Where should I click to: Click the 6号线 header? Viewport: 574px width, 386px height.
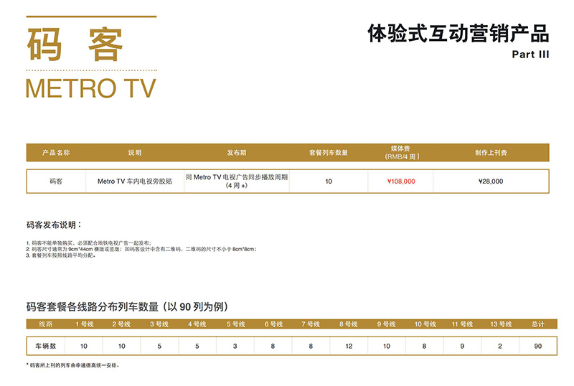273,324
